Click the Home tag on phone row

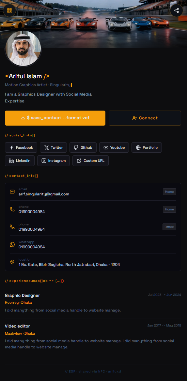[169, 209]
